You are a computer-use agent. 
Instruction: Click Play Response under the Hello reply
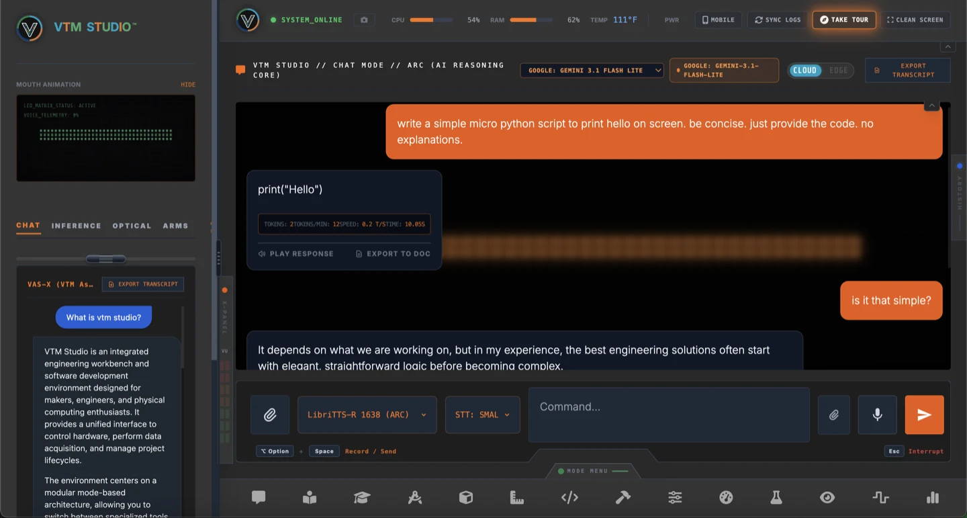[296, 254]
